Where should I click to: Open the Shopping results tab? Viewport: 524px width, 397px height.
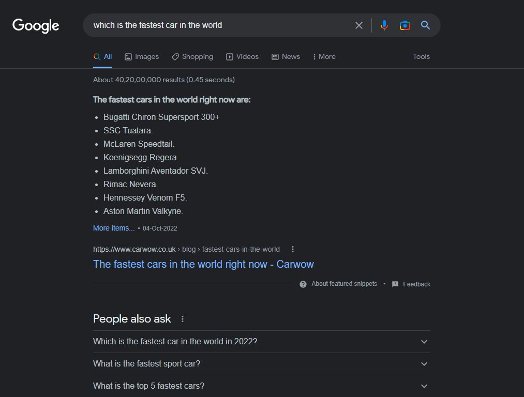coord(192,57)
